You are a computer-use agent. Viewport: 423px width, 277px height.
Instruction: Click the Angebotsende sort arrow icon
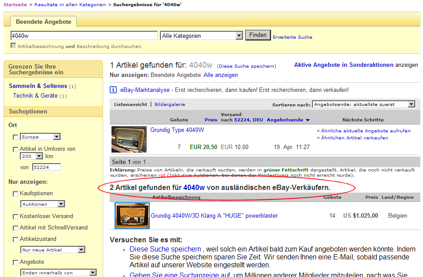point(308,120)
